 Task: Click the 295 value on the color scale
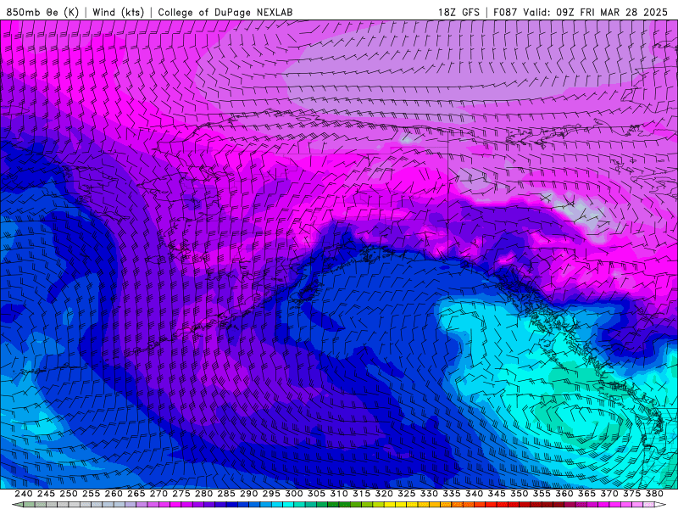point(271,494)
